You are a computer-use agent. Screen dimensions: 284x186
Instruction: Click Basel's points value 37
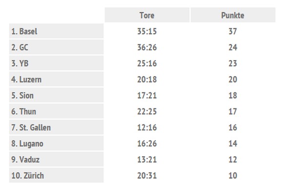[233, 31]
